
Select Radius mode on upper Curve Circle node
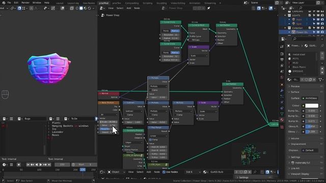pos(175,30)
